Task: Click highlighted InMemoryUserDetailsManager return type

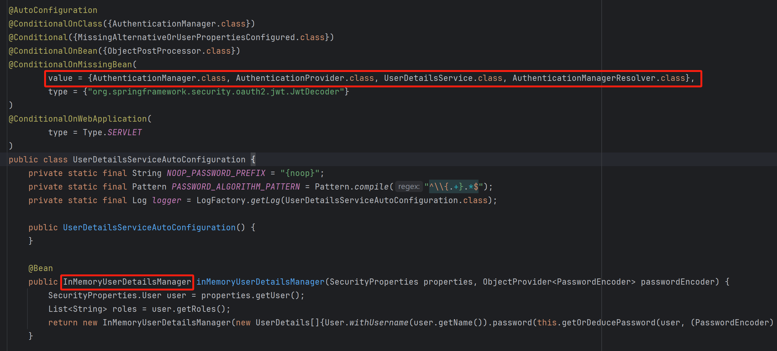Action: tap(127, 282)
